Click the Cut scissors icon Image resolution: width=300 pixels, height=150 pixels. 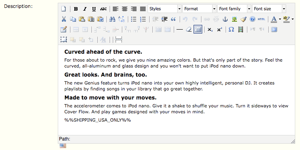tap(64, 19)
